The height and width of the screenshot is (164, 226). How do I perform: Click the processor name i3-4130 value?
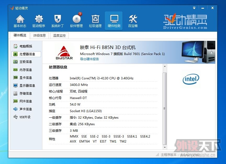(101, 78)
